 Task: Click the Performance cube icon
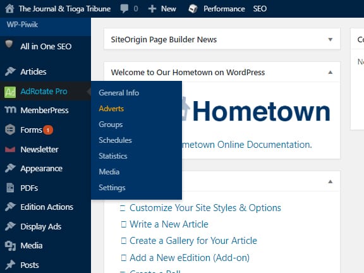coord(193,9)
